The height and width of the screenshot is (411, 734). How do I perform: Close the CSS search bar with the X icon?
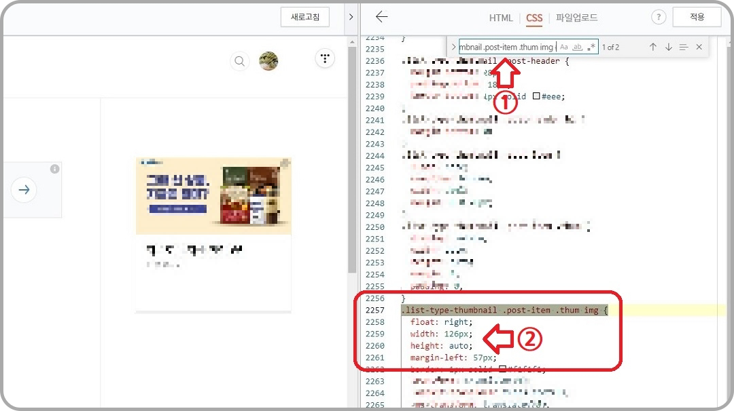click(699, 46)
